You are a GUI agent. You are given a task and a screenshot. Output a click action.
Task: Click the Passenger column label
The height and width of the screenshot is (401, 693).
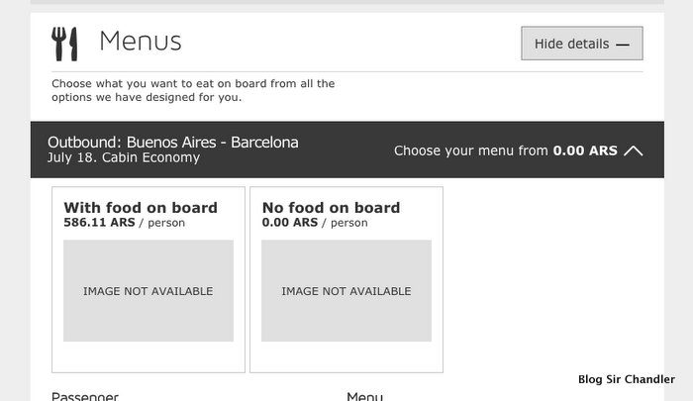[x=85, y=396]
